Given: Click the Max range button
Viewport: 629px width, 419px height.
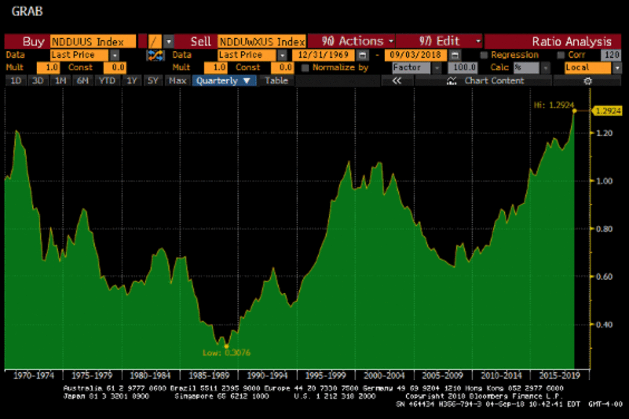Looking at the screenshot, I should coord(178,81).
